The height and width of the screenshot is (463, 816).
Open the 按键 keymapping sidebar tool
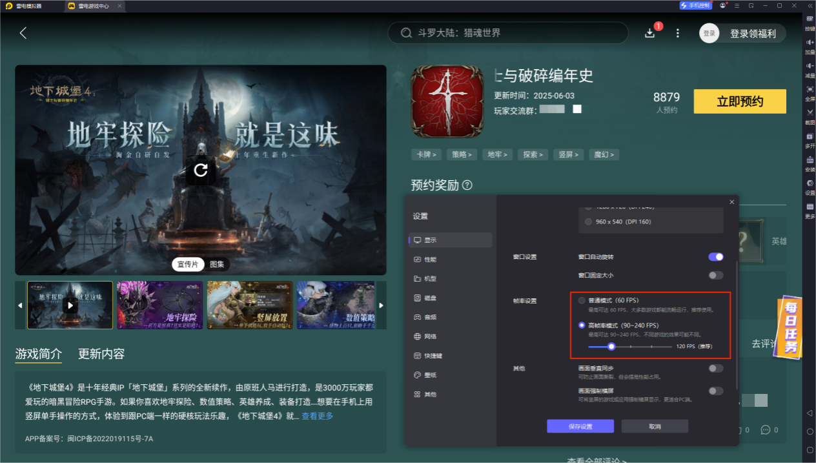point(810,23)
